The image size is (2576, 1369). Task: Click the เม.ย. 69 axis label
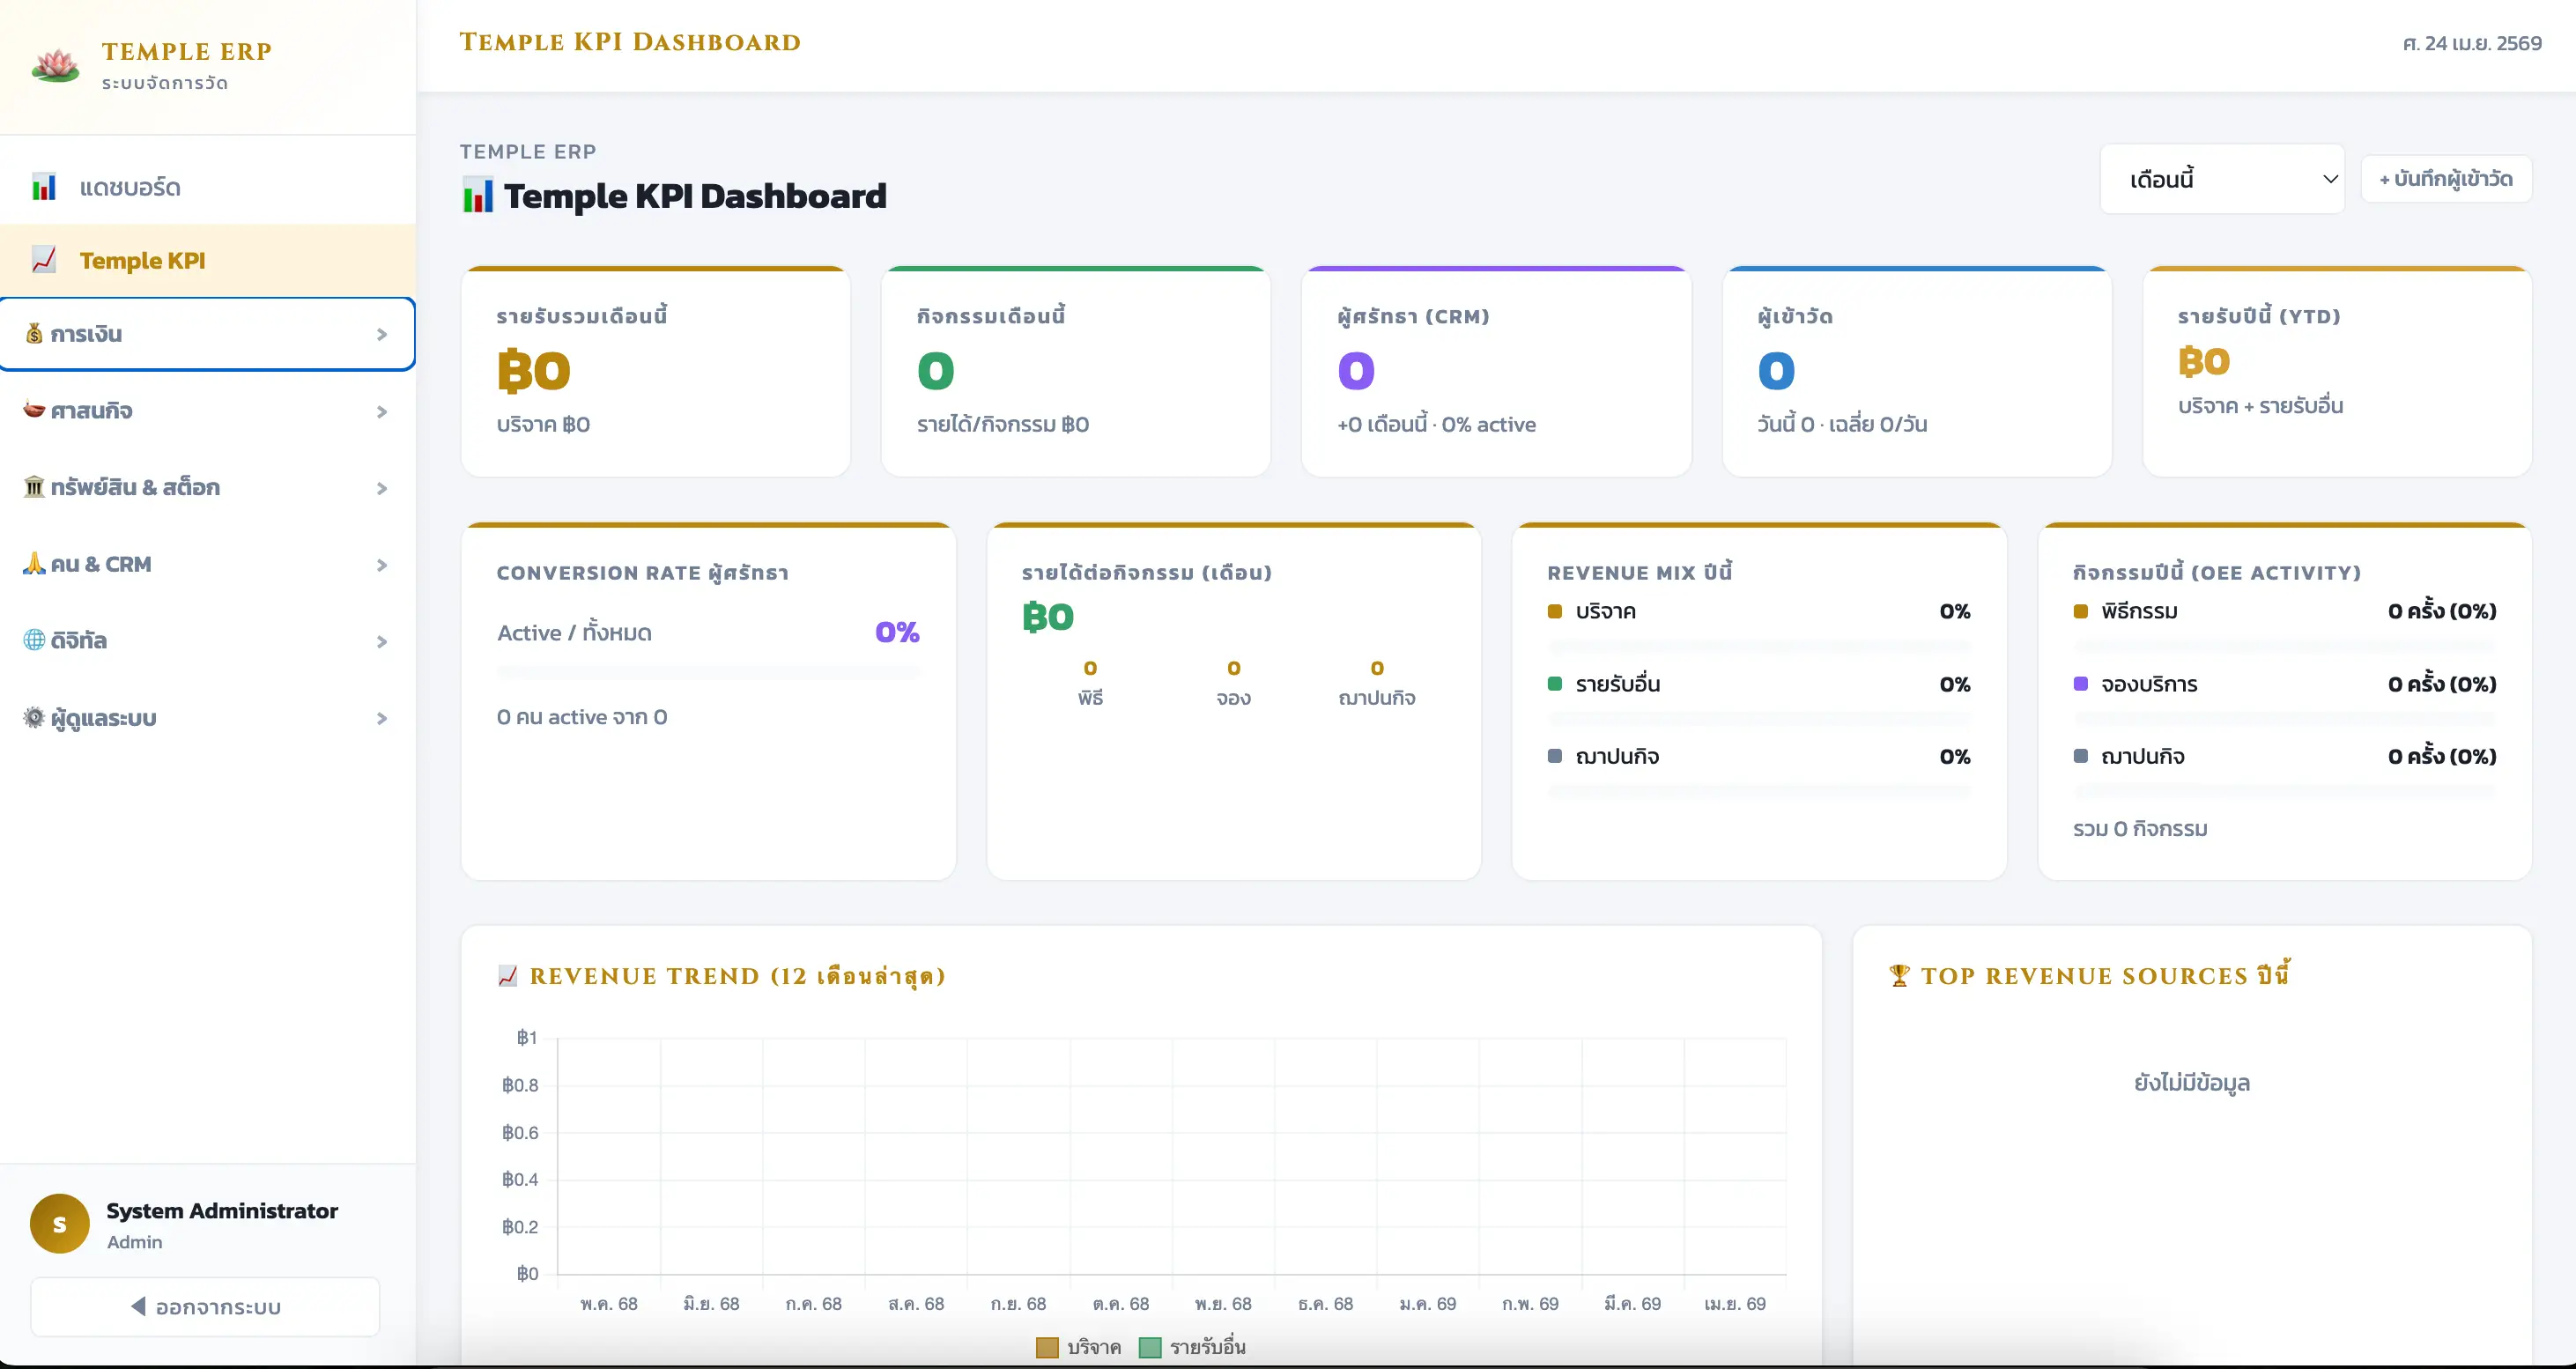tap(1735, 1304)
